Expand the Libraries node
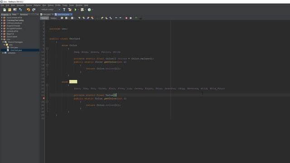 point(3,53)
